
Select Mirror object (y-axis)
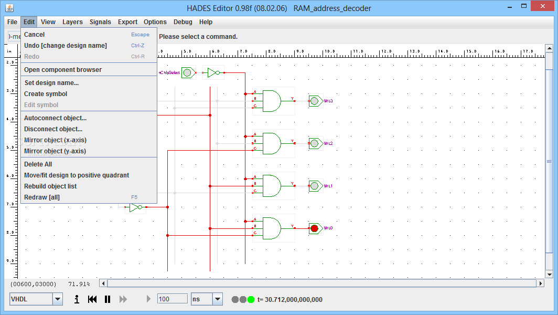click(89, 151)
